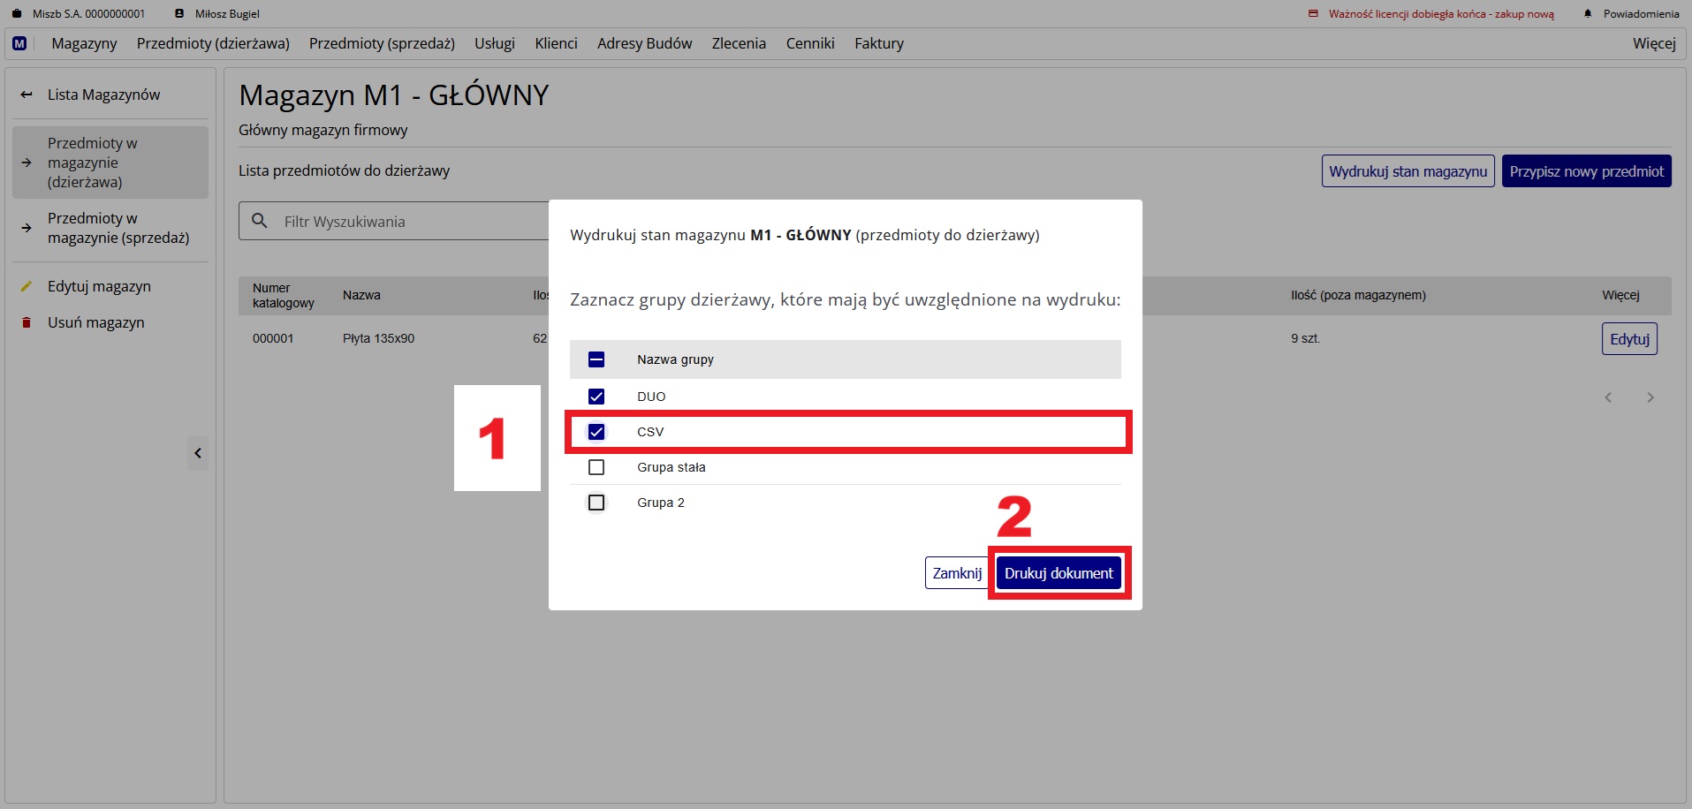This screenshot has width=1692, height=809.
Task: Uncheck the CSV group checkbox
Action: pos(596,432)
